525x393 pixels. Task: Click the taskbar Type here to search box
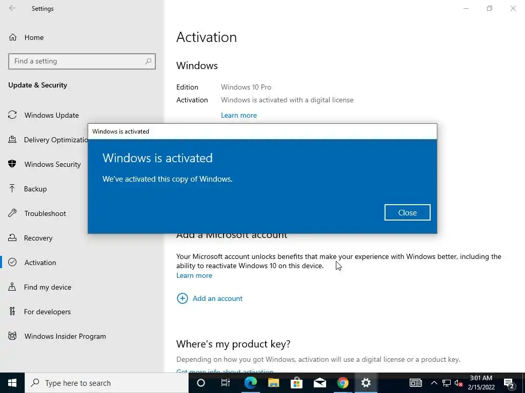click(107, 383)
